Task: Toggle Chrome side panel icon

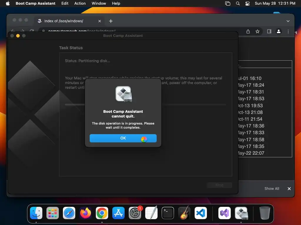Action: pos(269,31)
